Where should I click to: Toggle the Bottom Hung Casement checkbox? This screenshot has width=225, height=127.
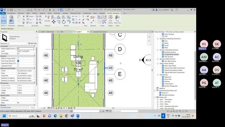coord(18,59)
